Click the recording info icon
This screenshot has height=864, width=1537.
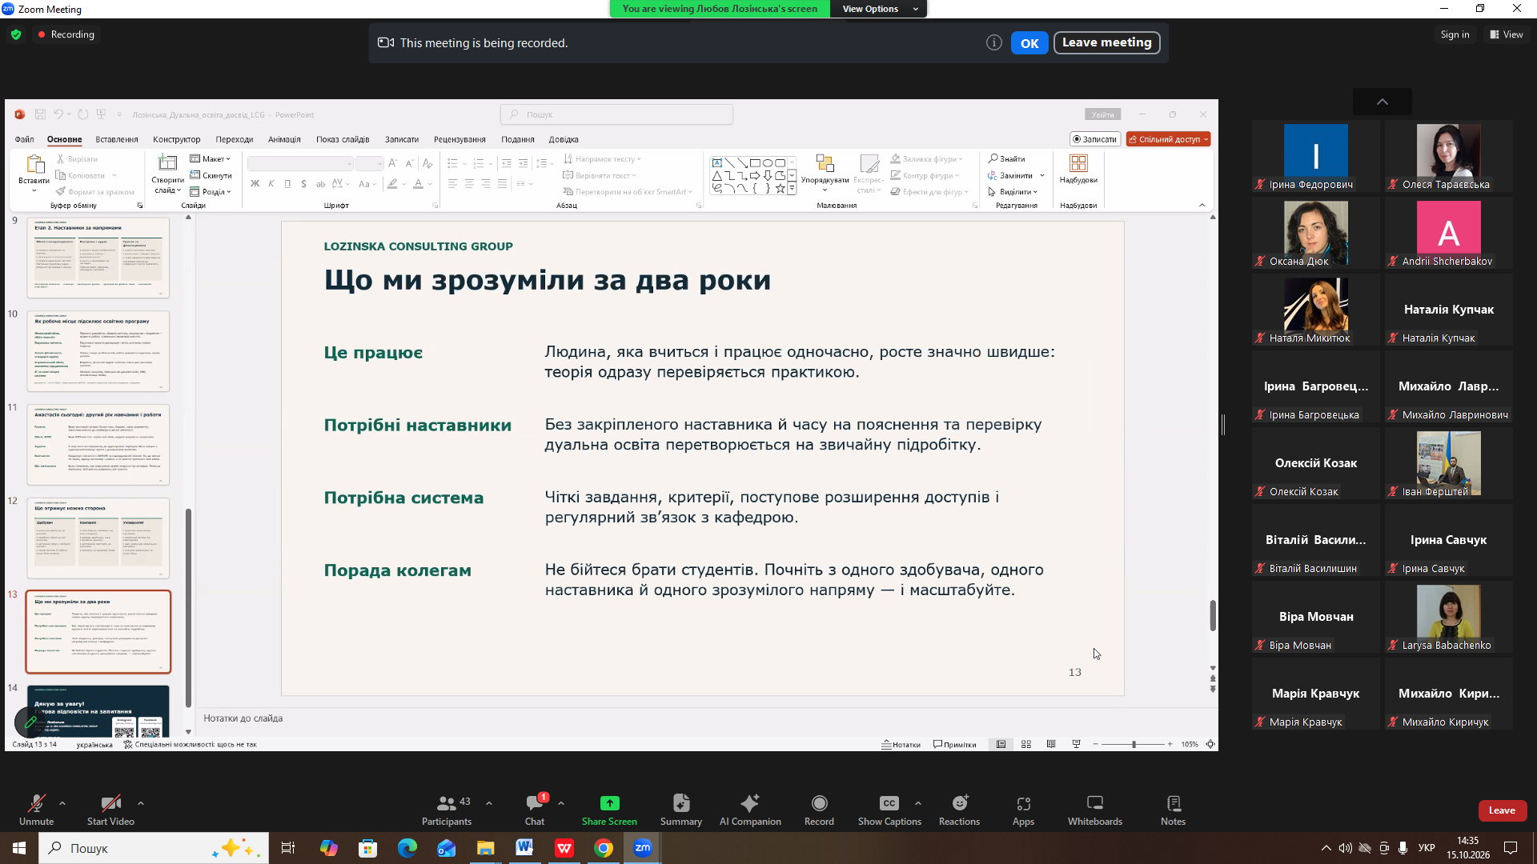993,43
